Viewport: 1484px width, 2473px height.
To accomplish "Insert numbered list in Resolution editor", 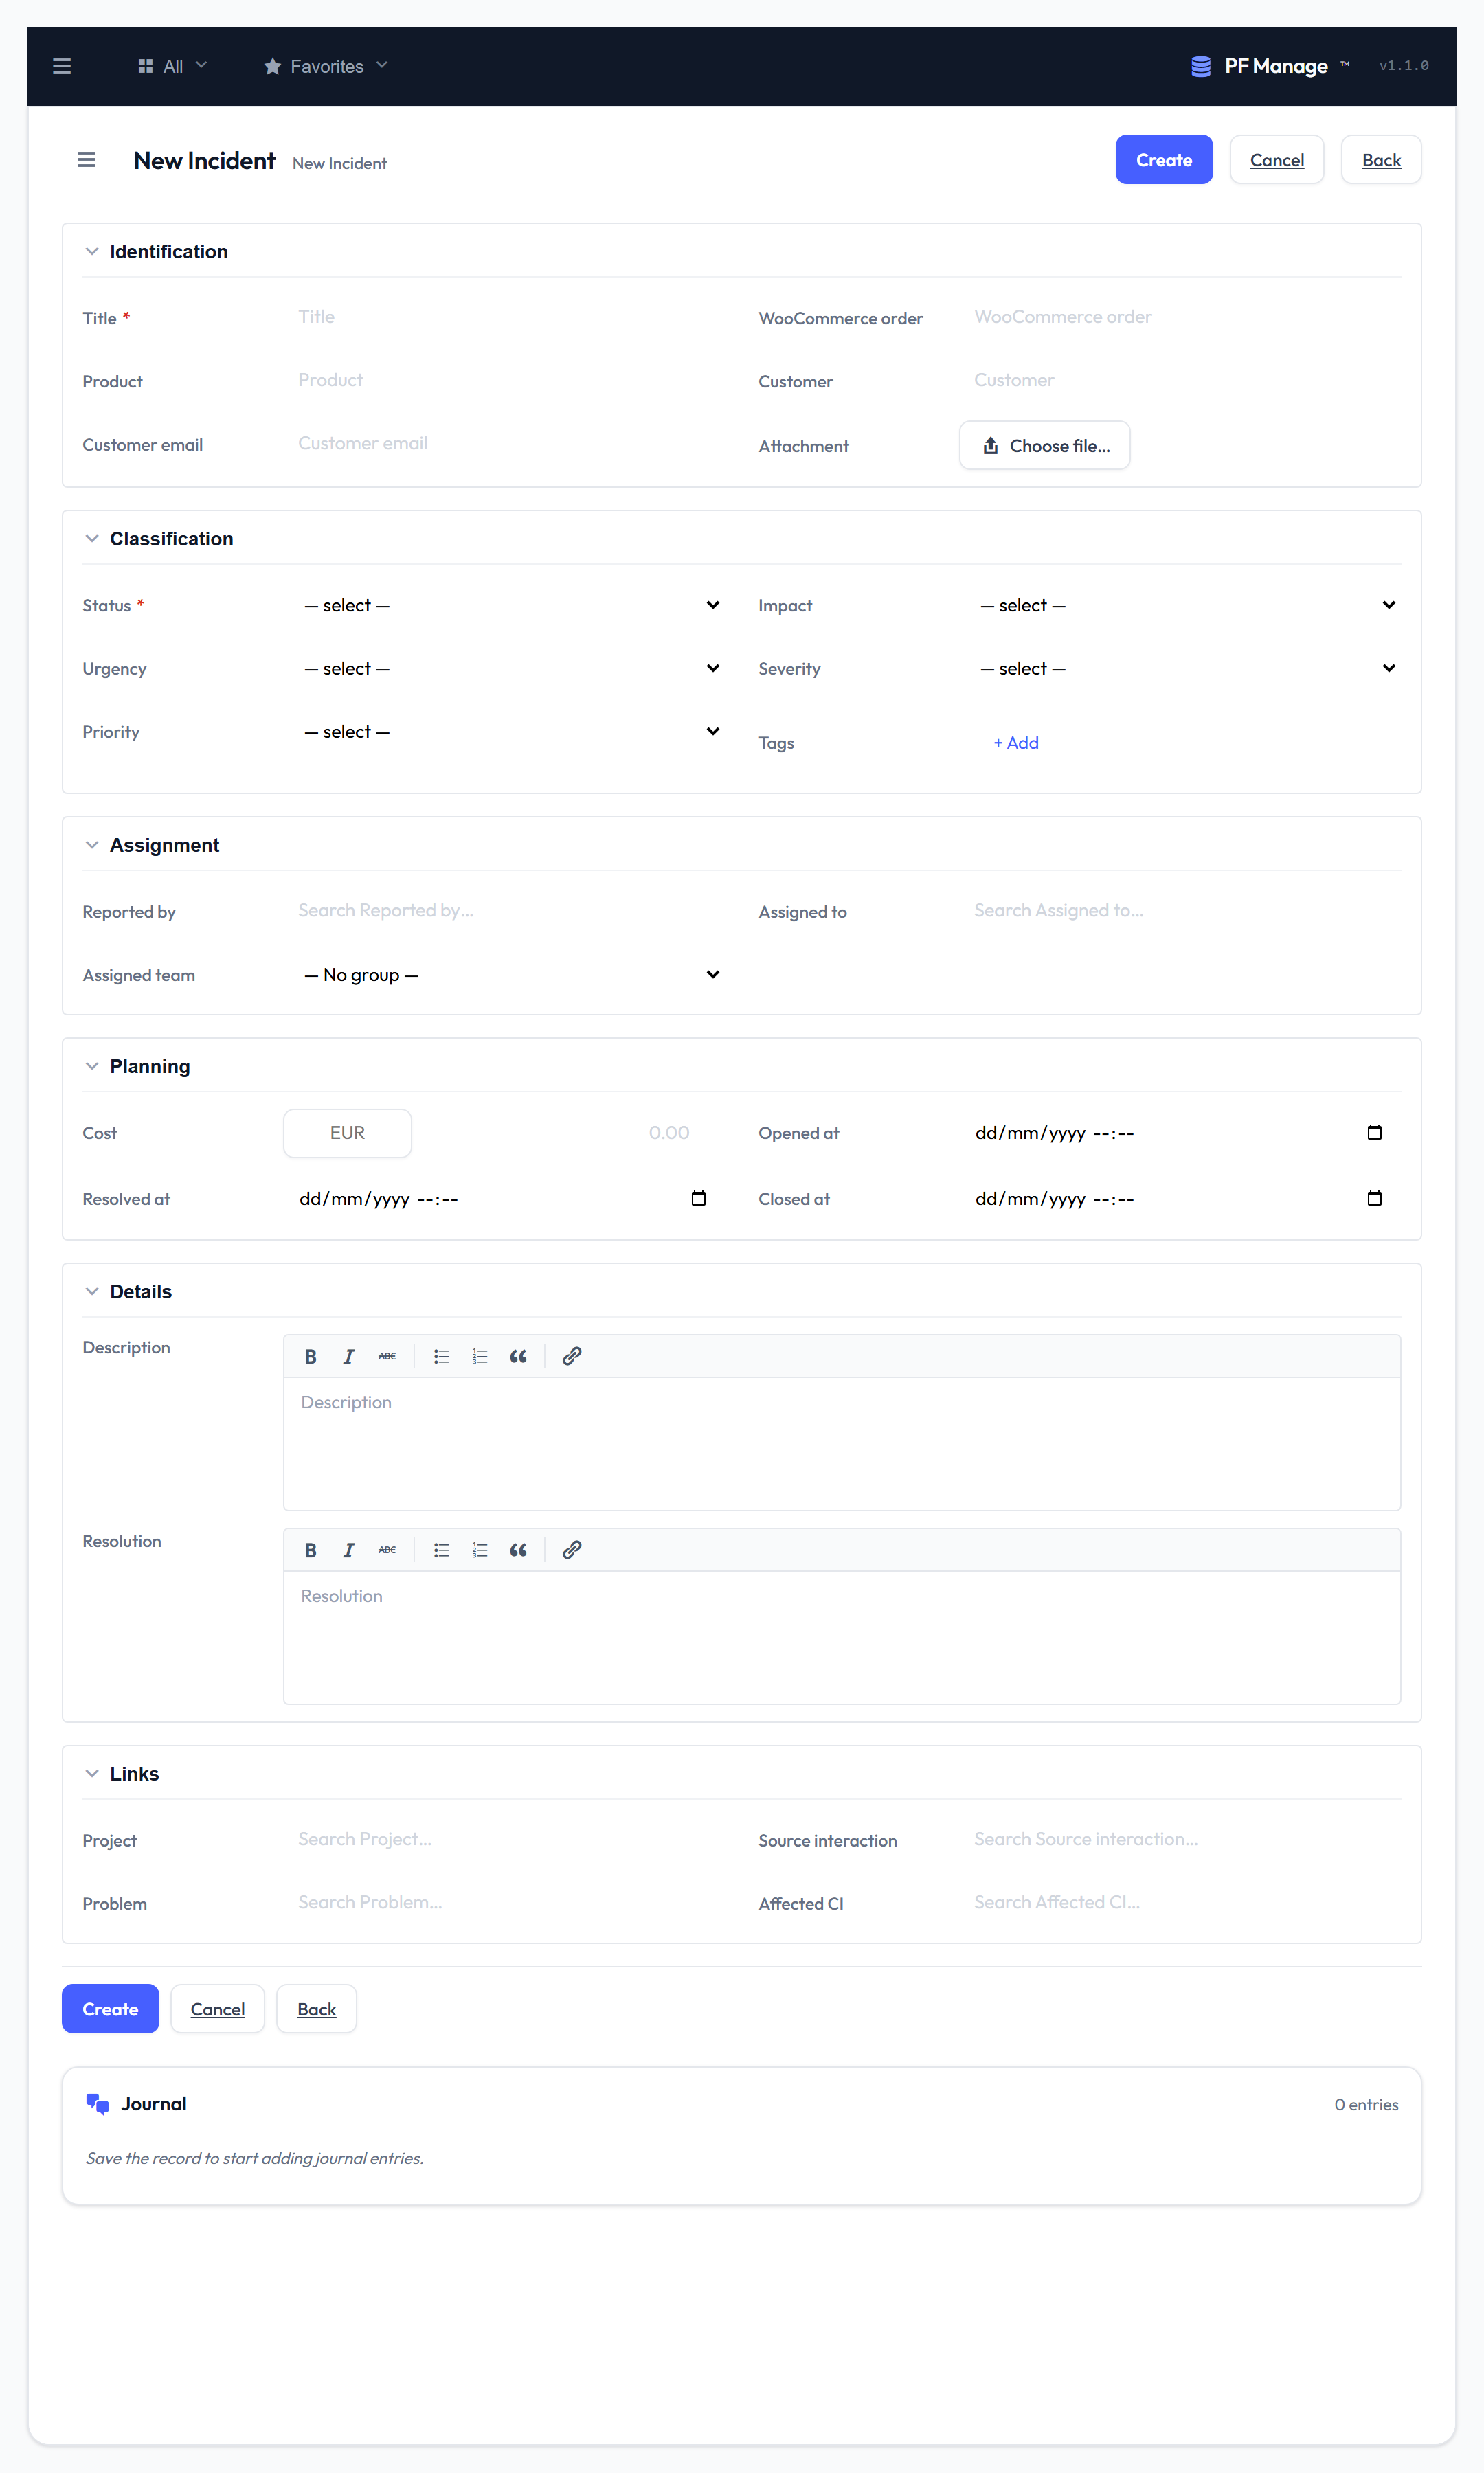I will (x=480, y=1550).
